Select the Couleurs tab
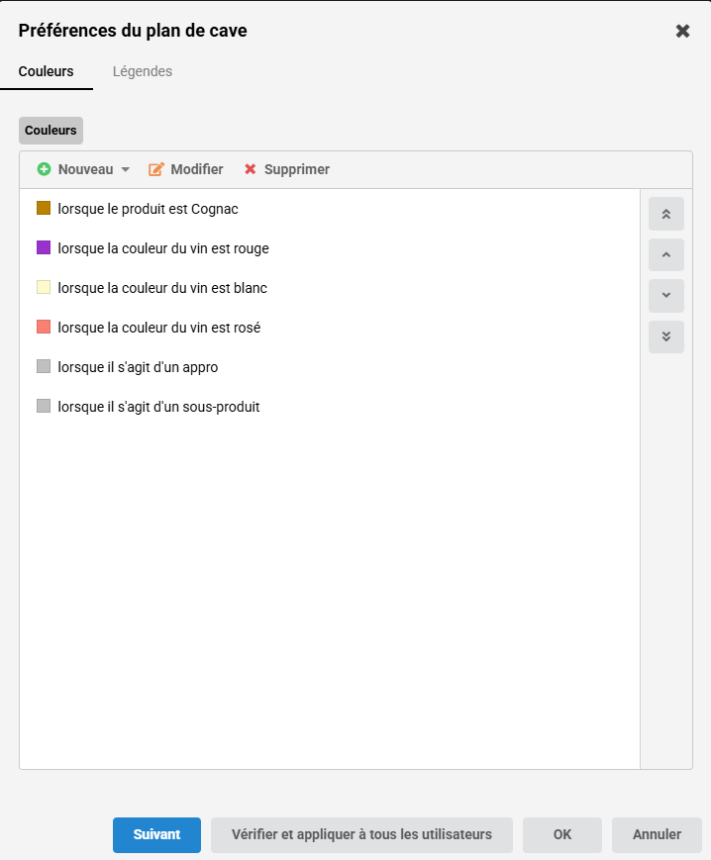 tap(47, 71)
